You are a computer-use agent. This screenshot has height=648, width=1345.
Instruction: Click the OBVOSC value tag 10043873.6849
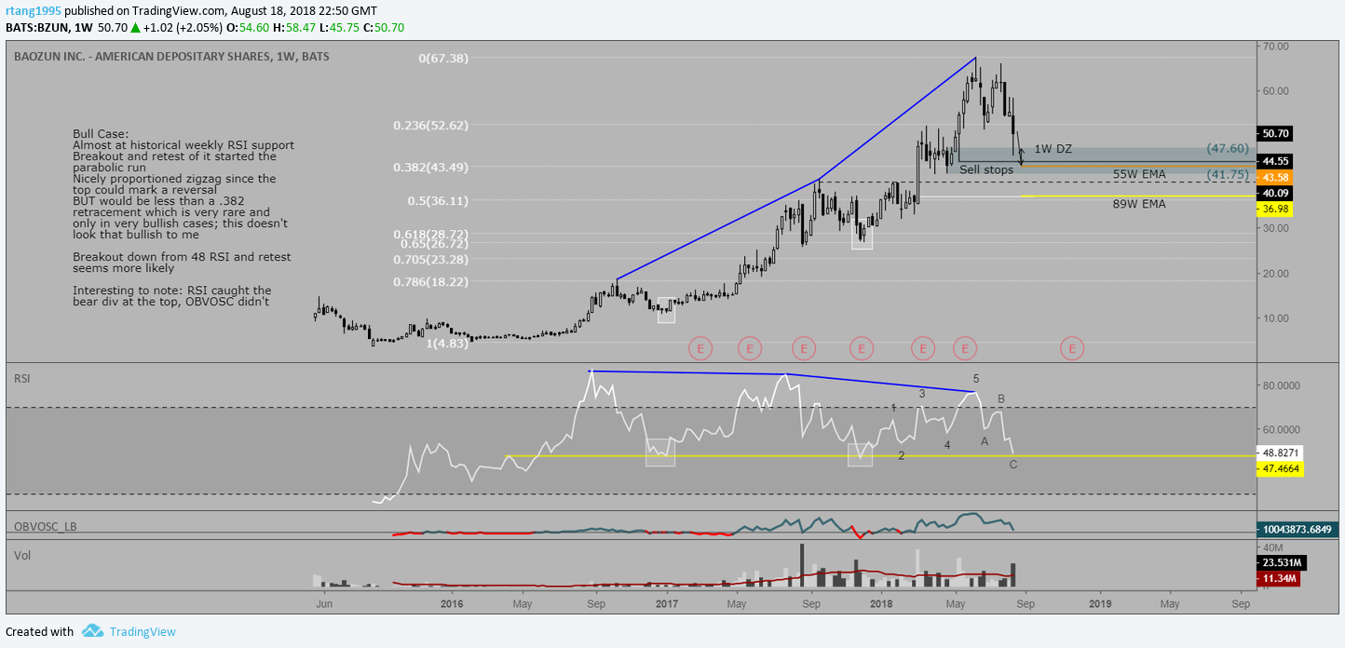pos(1298,528)
